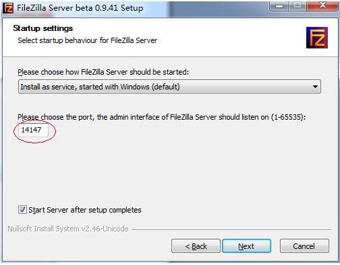Go to the previous page with the Back button
The width and height of the screenshot is (340, 265).
tap(196, 246)
